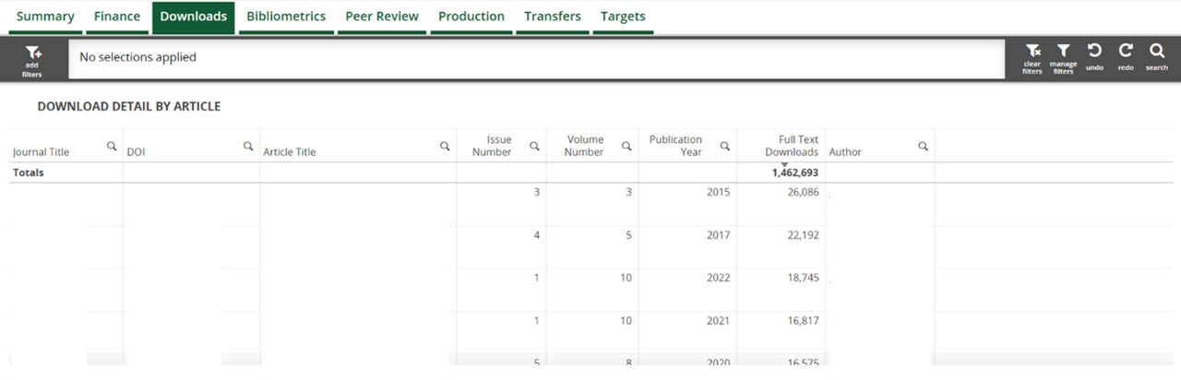Viewport: 1181px width, 380px height.
Task: Search within the Volume Number column
Action: (626, 146)
